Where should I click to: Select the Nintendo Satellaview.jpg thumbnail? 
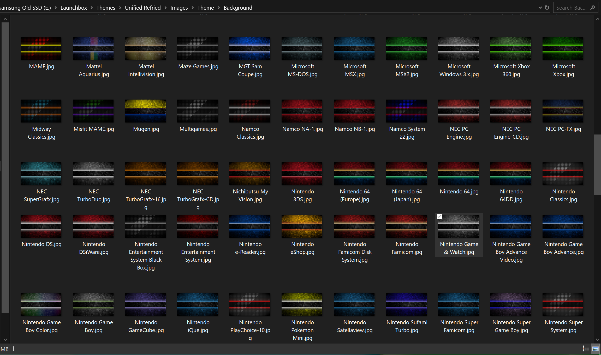(354, 304)
